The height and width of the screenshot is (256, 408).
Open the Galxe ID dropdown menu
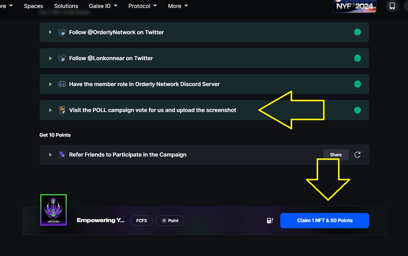tap(103, 6)
